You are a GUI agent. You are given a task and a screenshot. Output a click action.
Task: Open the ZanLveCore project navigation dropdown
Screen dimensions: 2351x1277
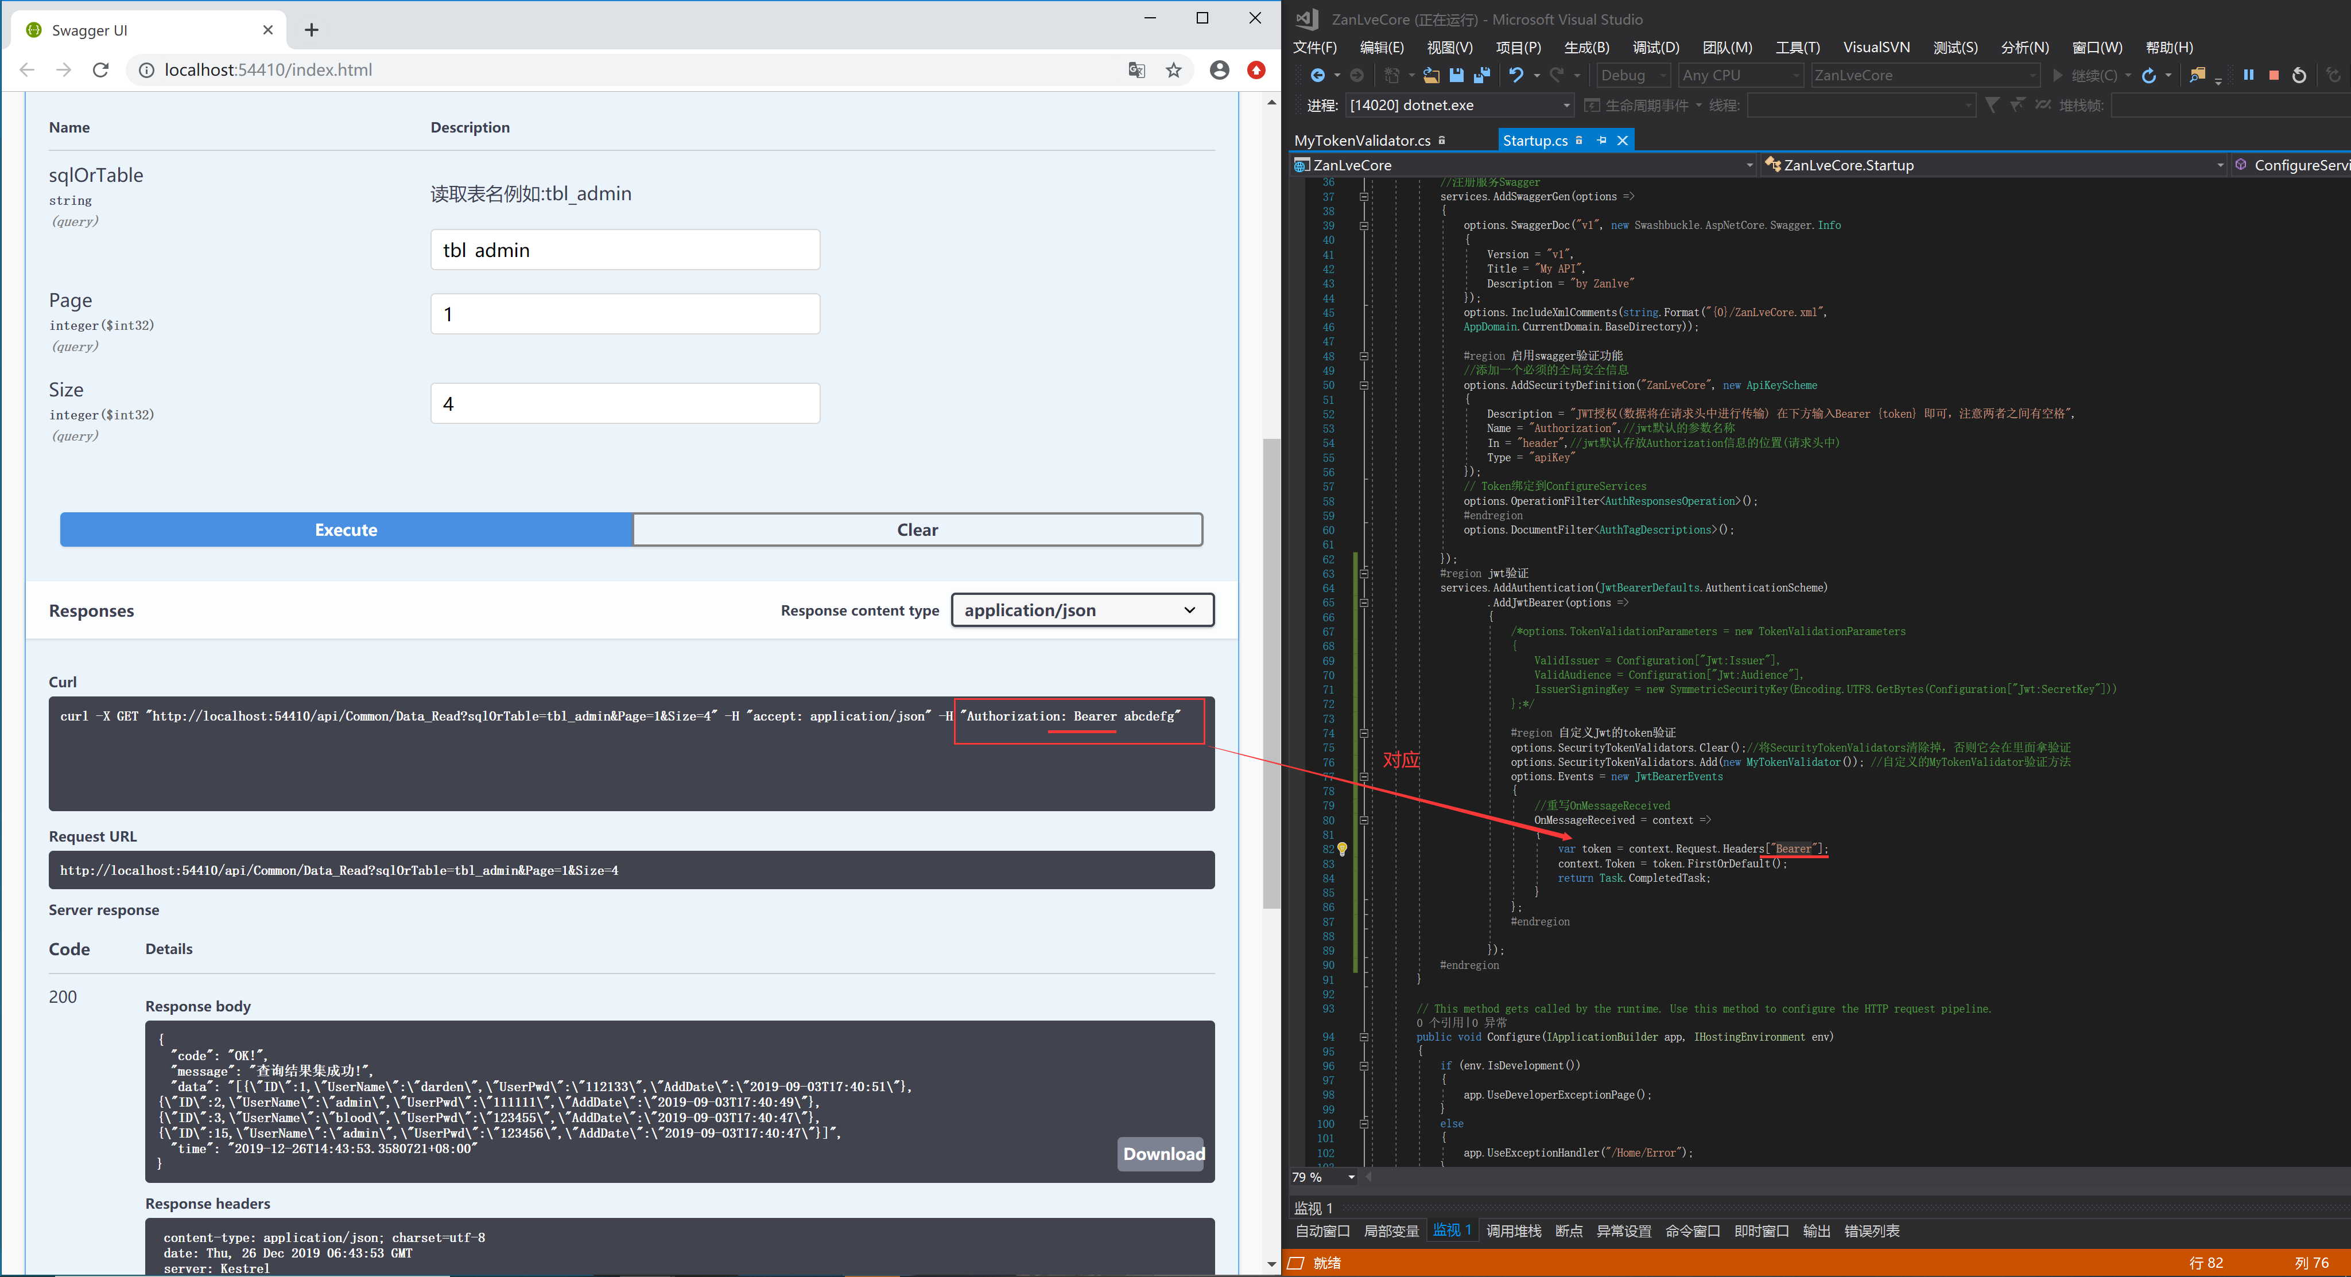click(1524, 165)
